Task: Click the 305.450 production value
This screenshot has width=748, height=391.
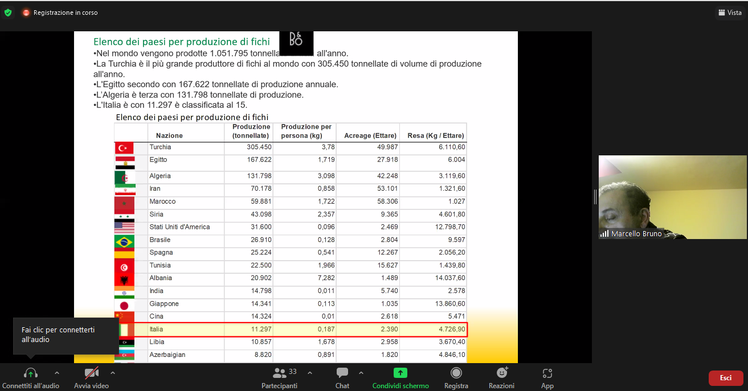Action: pyautogui.click(x=259, y=147)
